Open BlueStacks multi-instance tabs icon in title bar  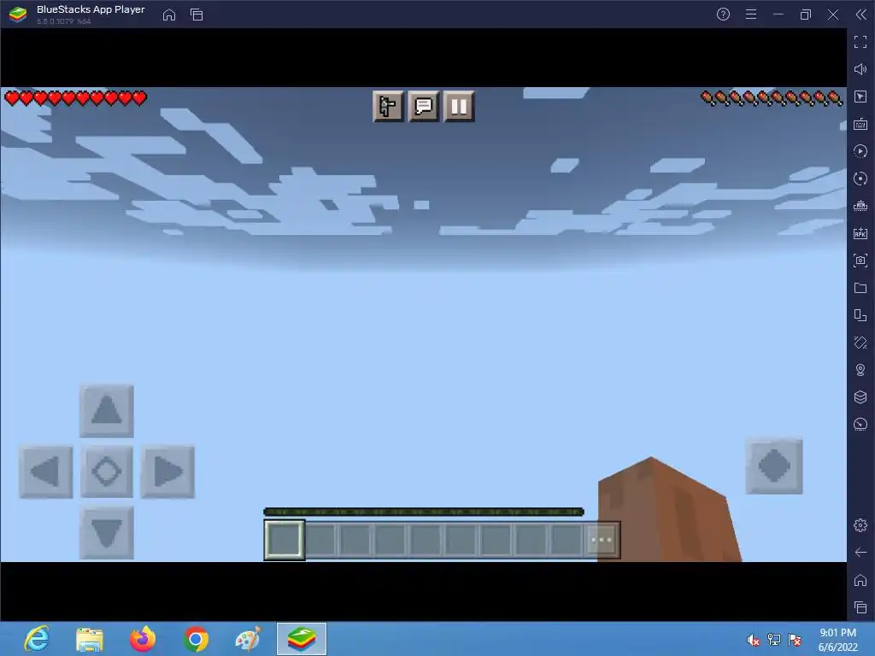click(x=197, y=15)
